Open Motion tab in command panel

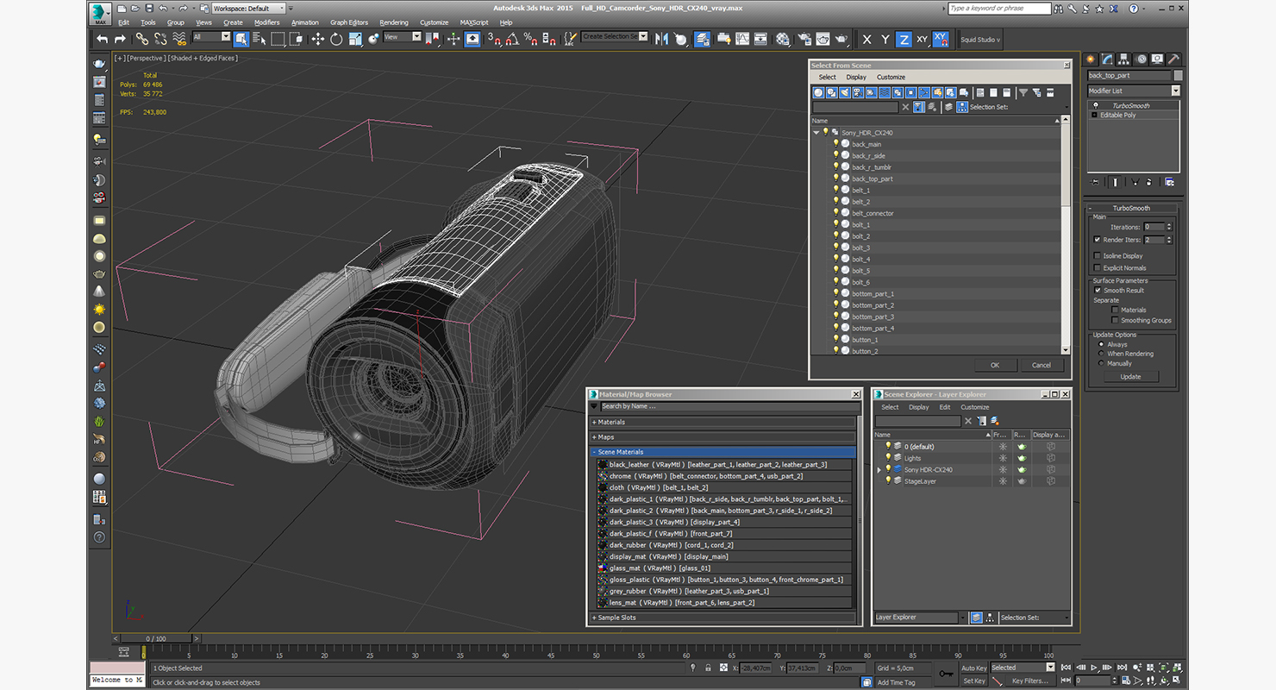1142,59
